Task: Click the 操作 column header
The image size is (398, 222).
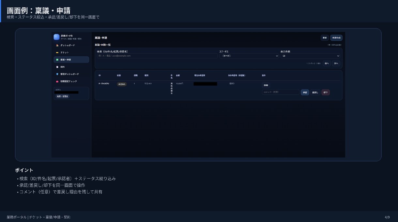Action: 264,76
